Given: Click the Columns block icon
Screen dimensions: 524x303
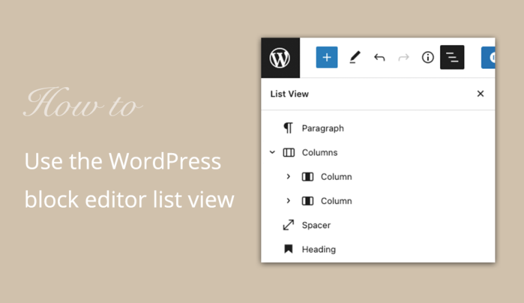Looking at the screenshot, I should pos(289,153).
